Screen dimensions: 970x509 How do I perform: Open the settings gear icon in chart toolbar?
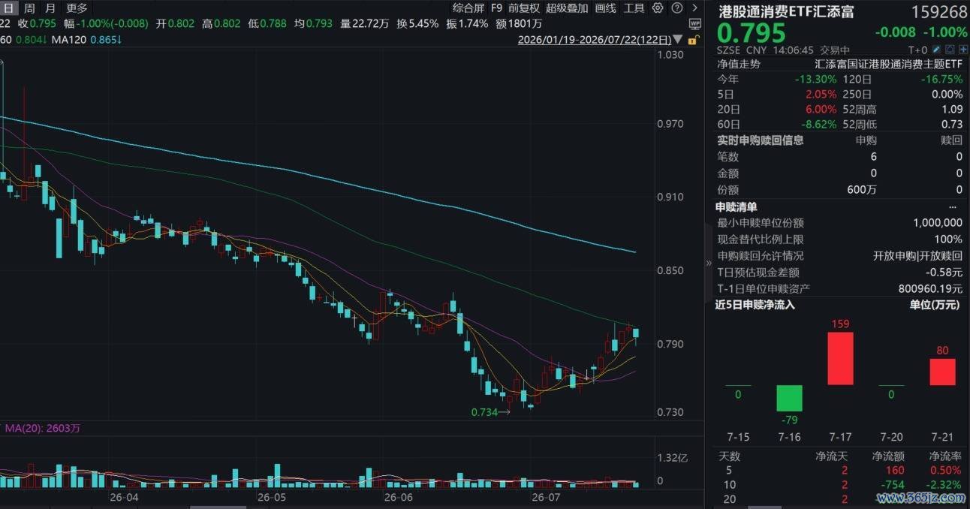tap(658, 8)
